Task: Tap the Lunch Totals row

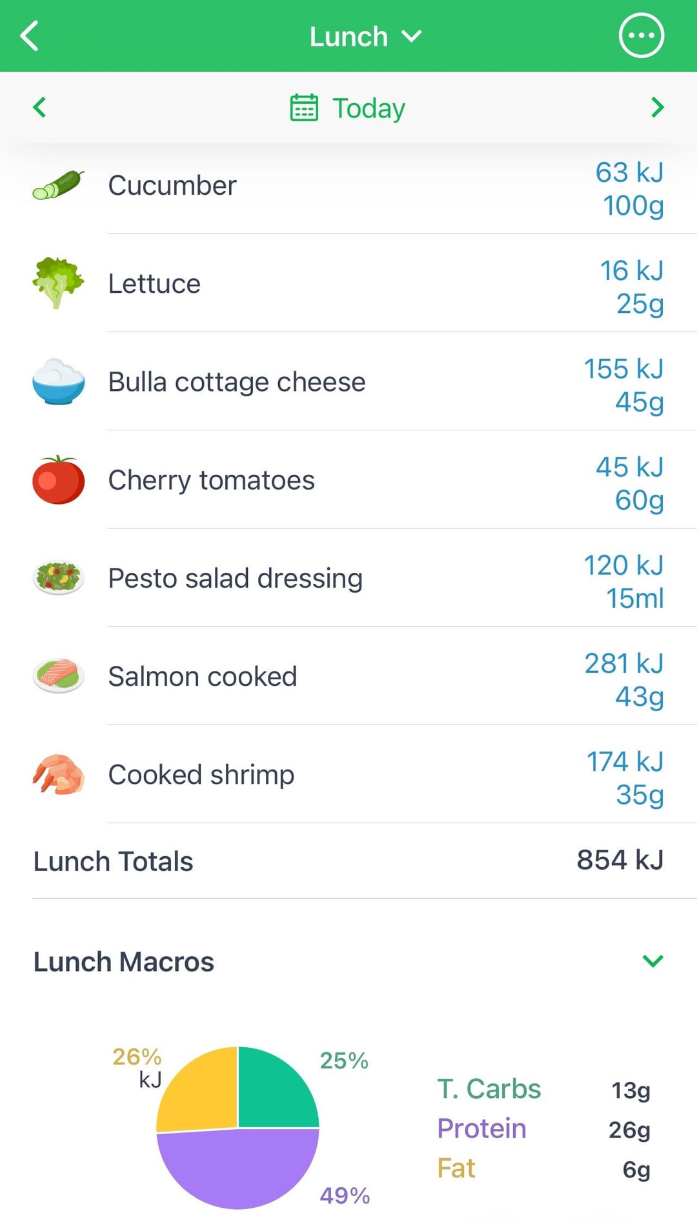Action: (x=348, y=861)
